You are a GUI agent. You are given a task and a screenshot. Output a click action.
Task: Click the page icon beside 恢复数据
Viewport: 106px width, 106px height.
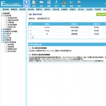point(6,47)
